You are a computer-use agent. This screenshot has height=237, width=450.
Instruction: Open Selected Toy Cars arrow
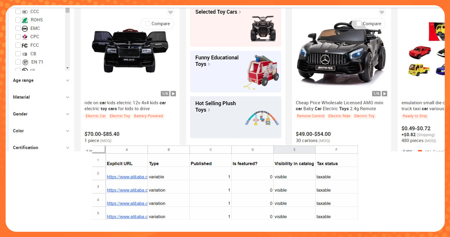tap(240, 12)
